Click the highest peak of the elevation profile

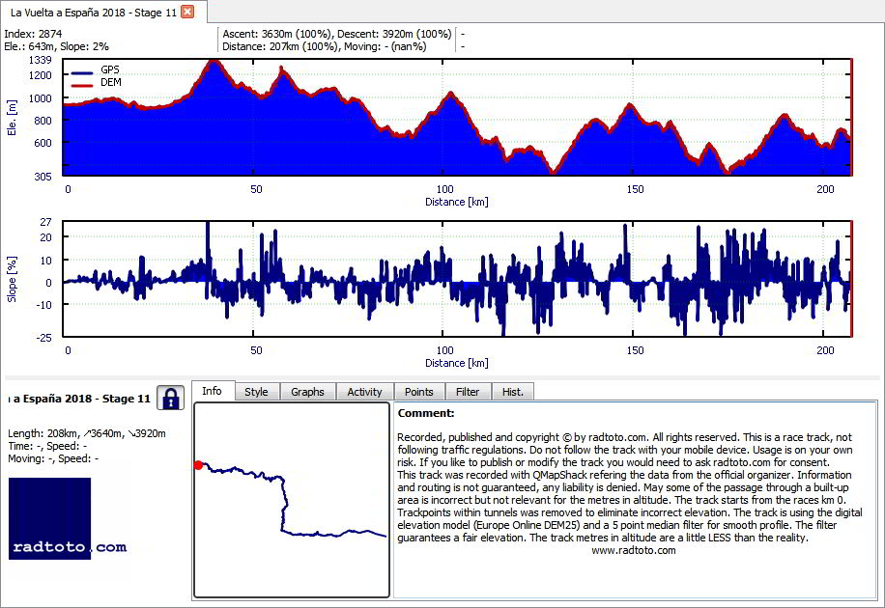pyautogui.click(x=214, y=61)
